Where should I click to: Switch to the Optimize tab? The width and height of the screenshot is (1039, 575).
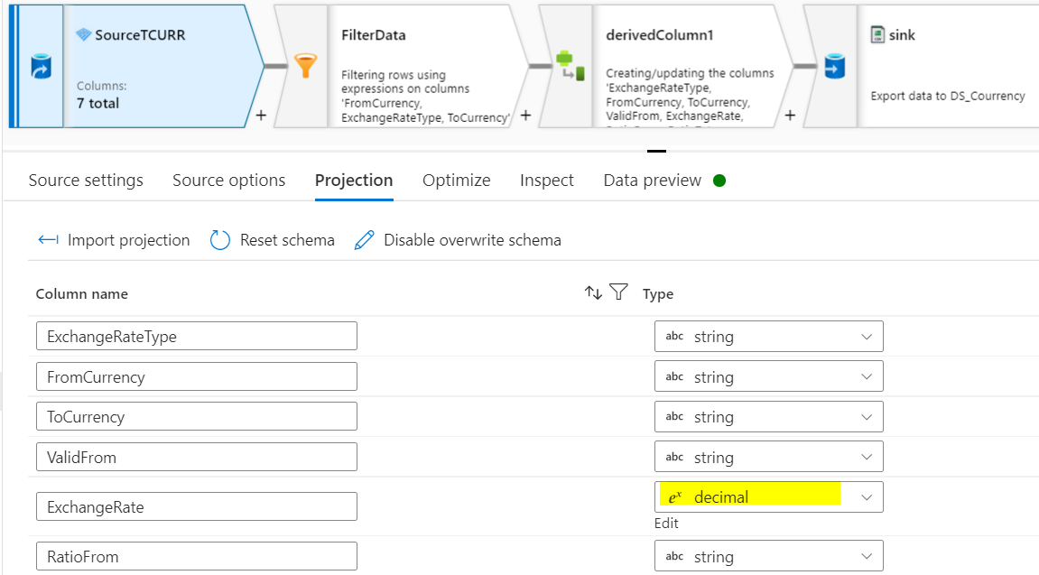point(457,181)
